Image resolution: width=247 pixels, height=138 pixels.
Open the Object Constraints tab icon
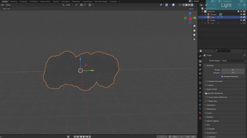click(200, 105)
